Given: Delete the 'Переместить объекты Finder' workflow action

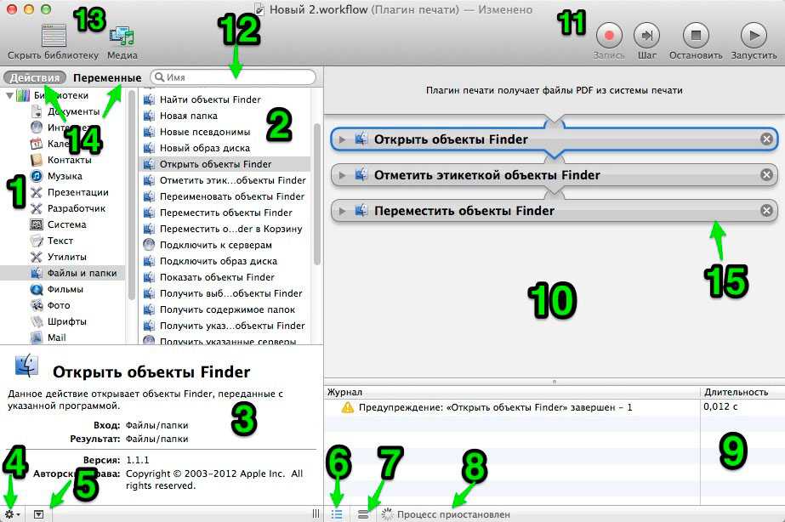Looking at the screenshot, I should pyautogui.click(x=766, y=211).
